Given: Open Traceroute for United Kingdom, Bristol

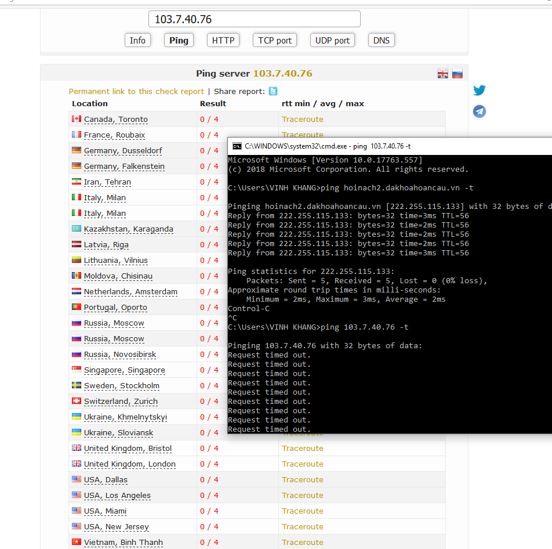Looking at the screenshot, I should coord(303,448).
